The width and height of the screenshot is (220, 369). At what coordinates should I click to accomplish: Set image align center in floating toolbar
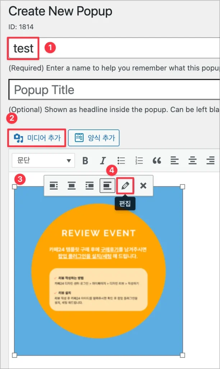(72, 186)
